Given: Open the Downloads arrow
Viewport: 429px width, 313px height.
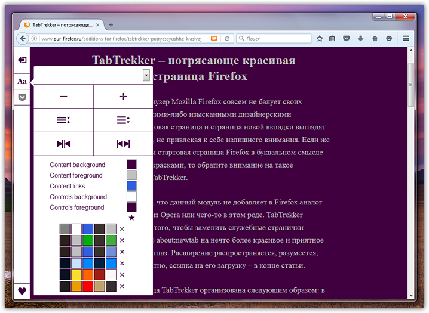Looking at the screenshot, I should pyautogui.click(x=361, y=39).
